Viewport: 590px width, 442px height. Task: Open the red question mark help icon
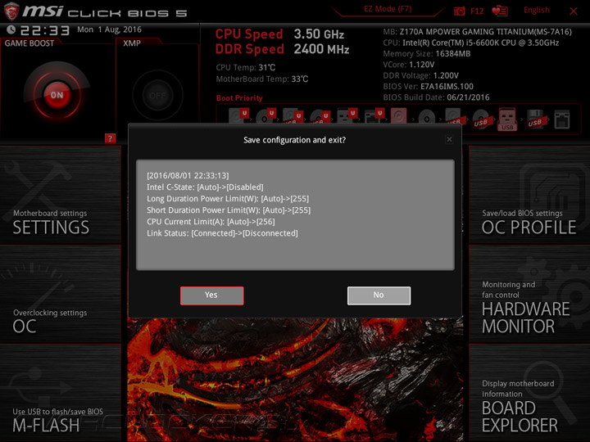(110, 138)
